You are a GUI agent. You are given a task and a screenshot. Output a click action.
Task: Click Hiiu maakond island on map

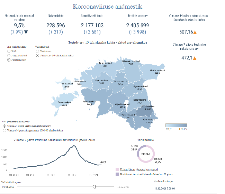point(67,84)
